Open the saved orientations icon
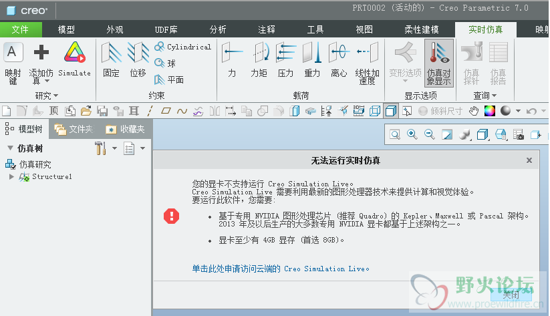This screenshot has height=316, width=550. pos(501,135)
